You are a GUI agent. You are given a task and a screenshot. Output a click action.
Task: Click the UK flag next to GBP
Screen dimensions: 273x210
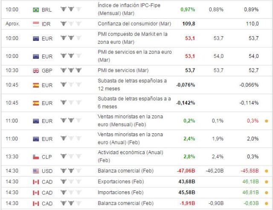tap(36, 70)
